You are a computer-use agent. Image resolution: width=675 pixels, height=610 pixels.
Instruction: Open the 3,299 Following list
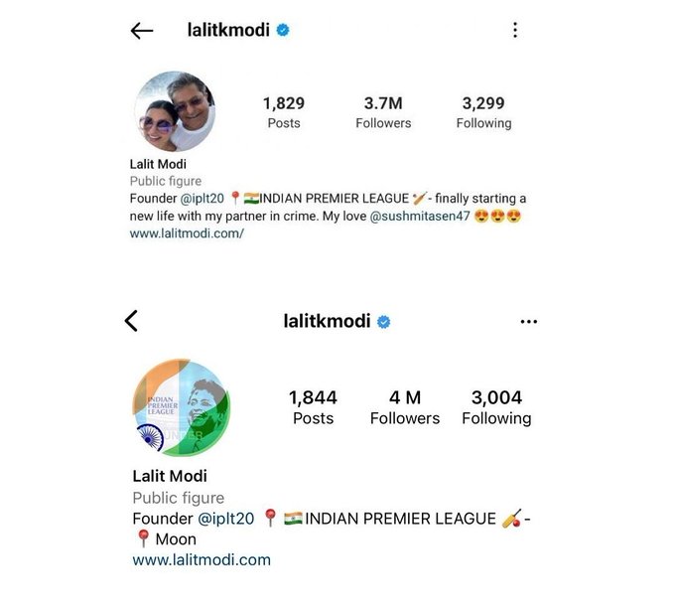coord(483,112)
